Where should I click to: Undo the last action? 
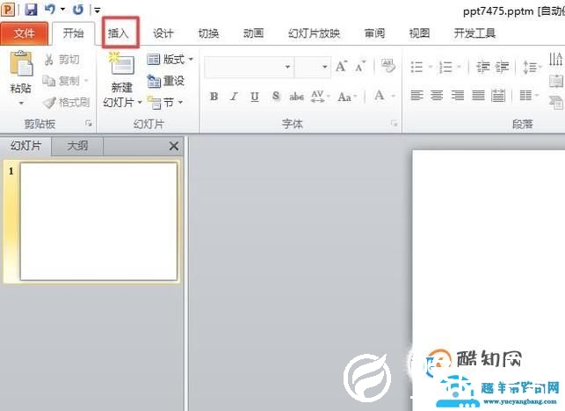[x=50, y=10]
